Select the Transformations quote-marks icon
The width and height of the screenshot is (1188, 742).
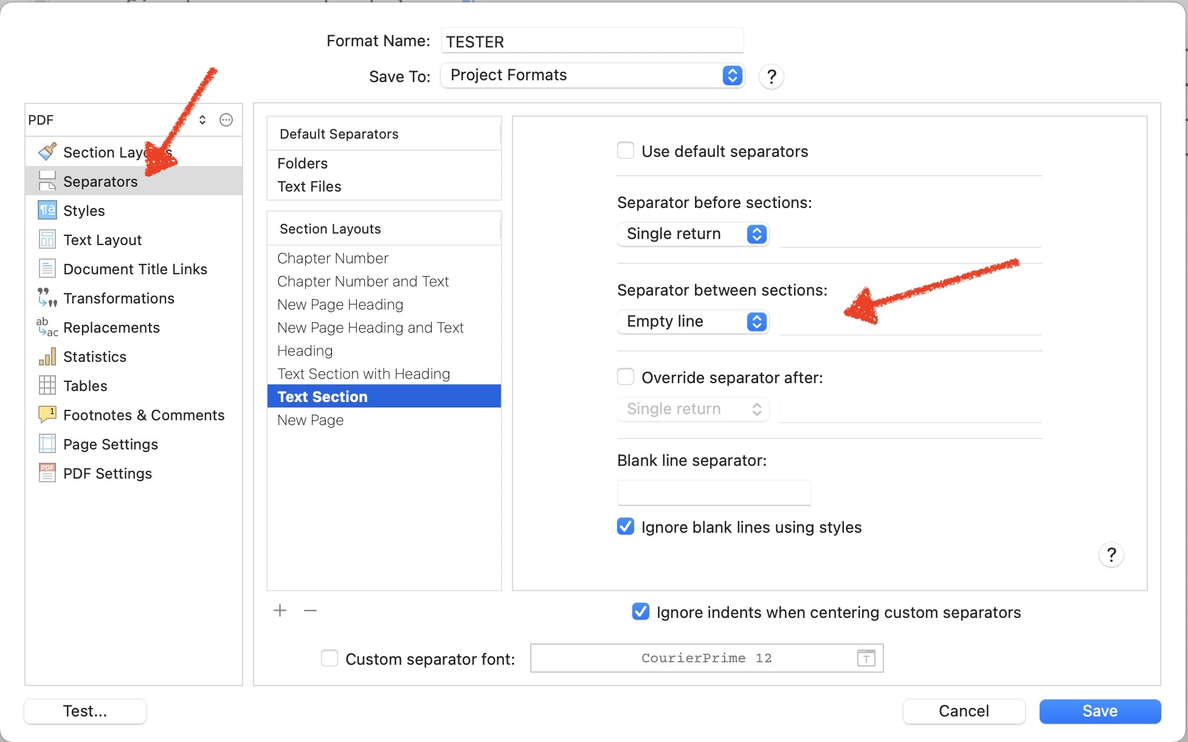point(47,298)
